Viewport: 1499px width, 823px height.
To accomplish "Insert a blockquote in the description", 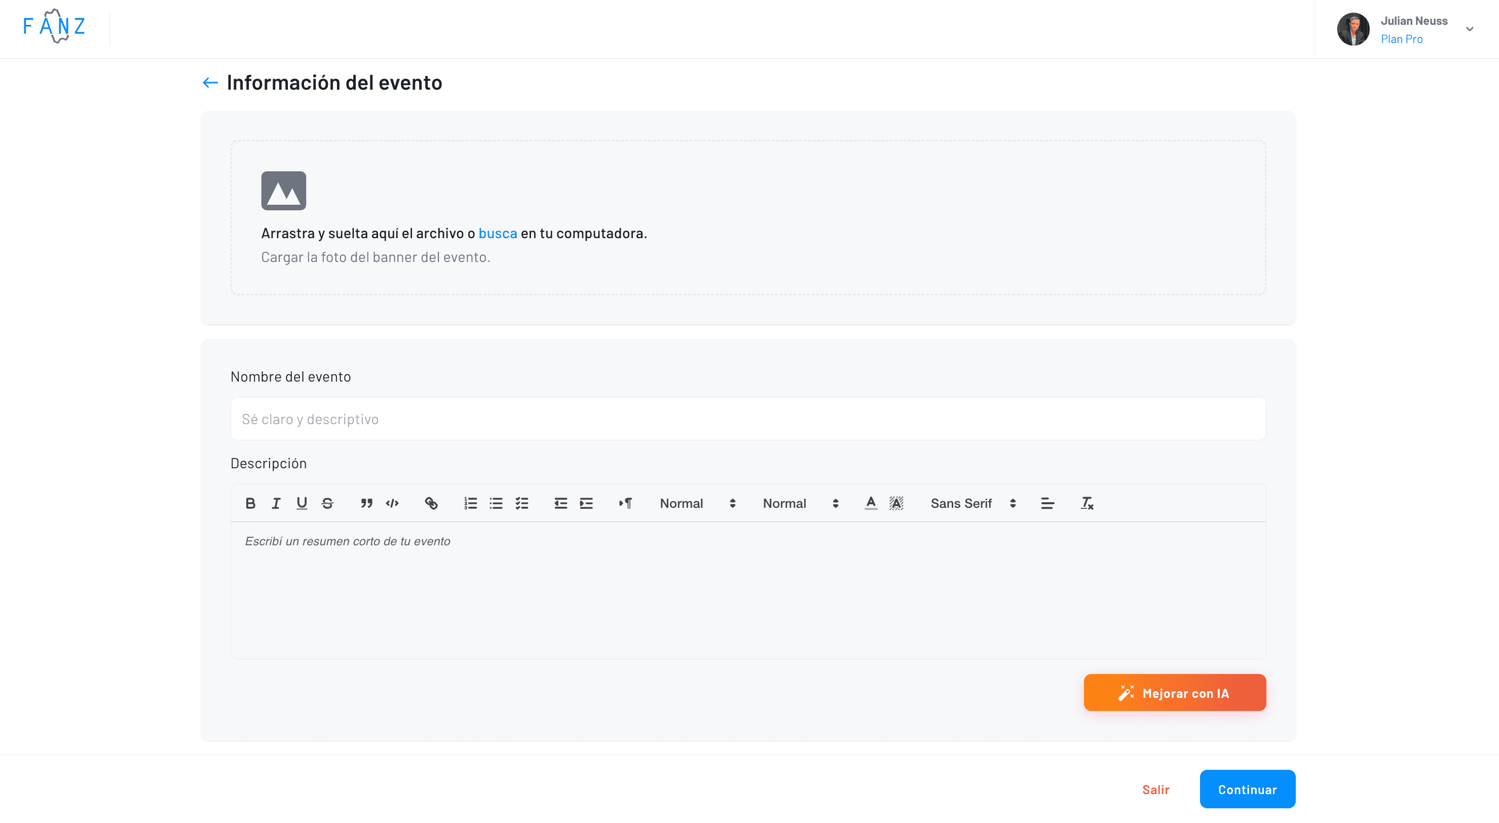I will 366,503.
